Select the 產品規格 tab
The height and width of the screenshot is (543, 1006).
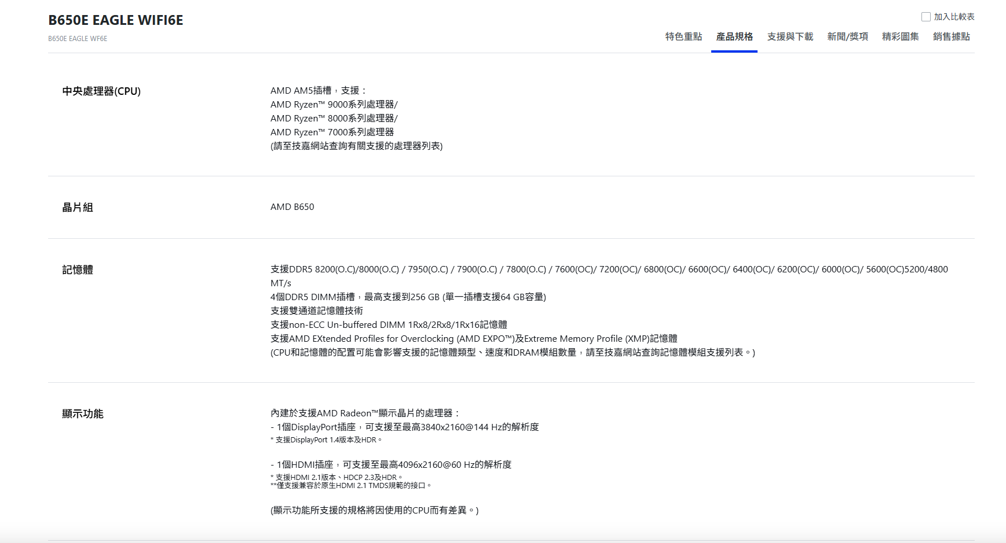point(734,36)
